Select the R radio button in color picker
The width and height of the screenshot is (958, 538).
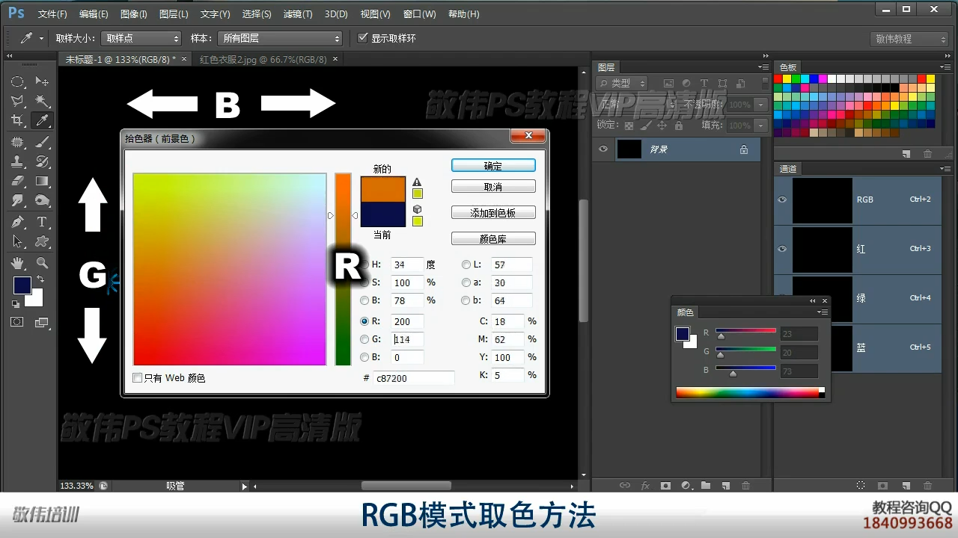coord(364,321)
